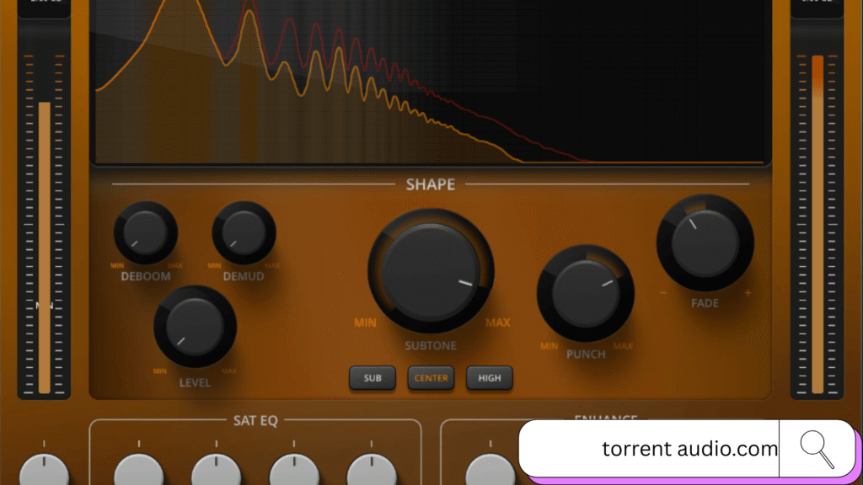
Task: Click the fourth SAT EQ knob
Action: tap(372, 470)
